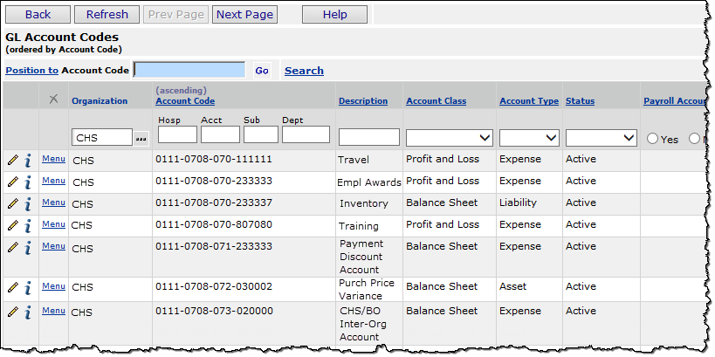
Task: Open Organization lookup ellipsis button
Action: click(x=141, y=138)
